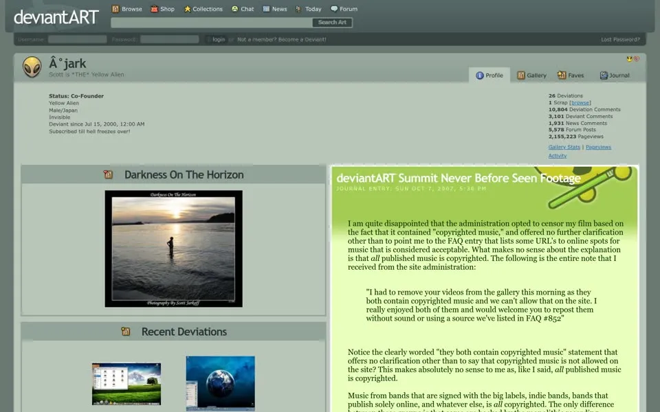The image size is (660, 412).
Task: Click the info icon on Profile tab
Action: (x=479, y=76)
